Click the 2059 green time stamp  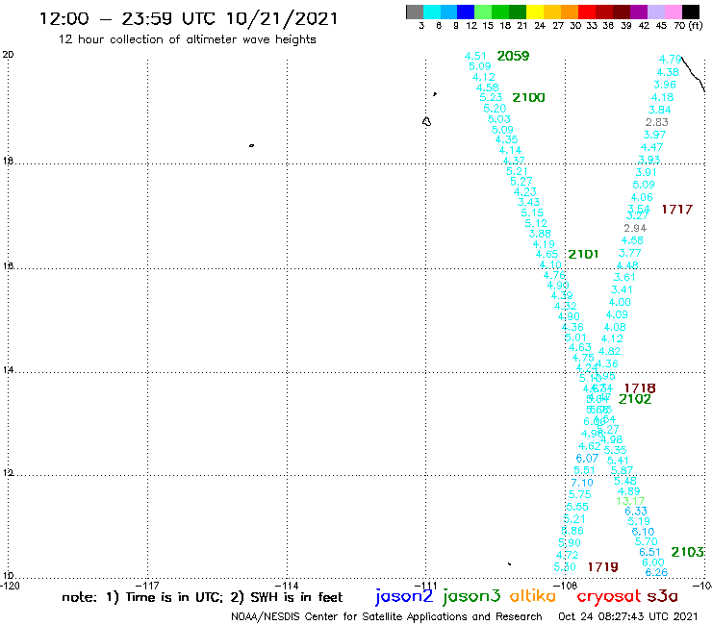(x=513, y=57)
